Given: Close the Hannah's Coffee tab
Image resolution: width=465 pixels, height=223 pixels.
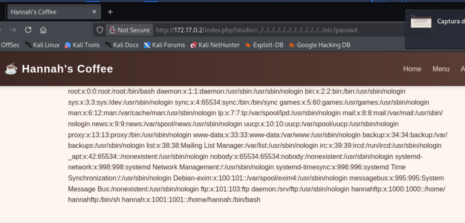Looking at the screenshot, I should 94,12.
